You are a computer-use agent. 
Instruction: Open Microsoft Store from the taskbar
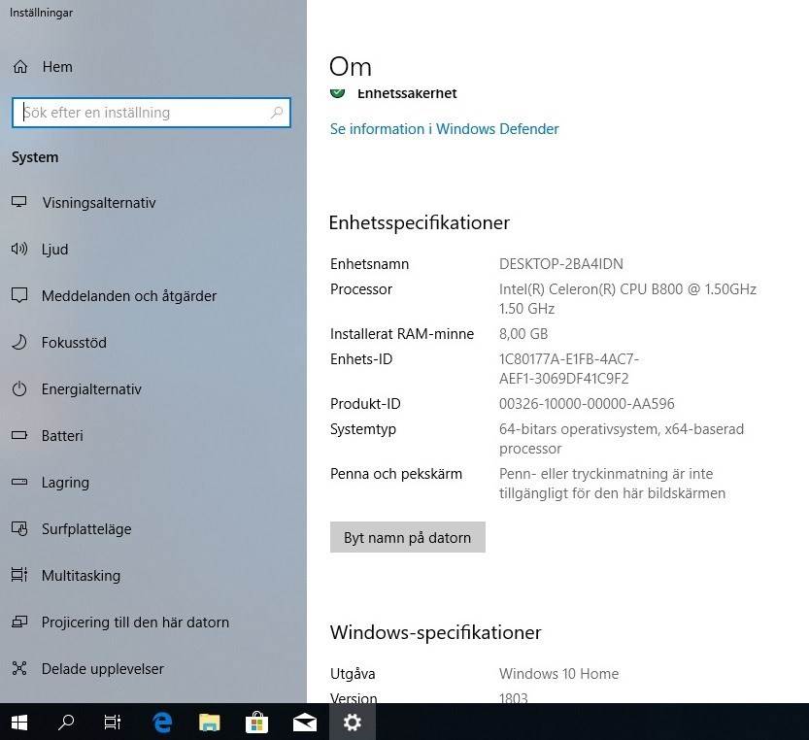[x=257, y=722]
